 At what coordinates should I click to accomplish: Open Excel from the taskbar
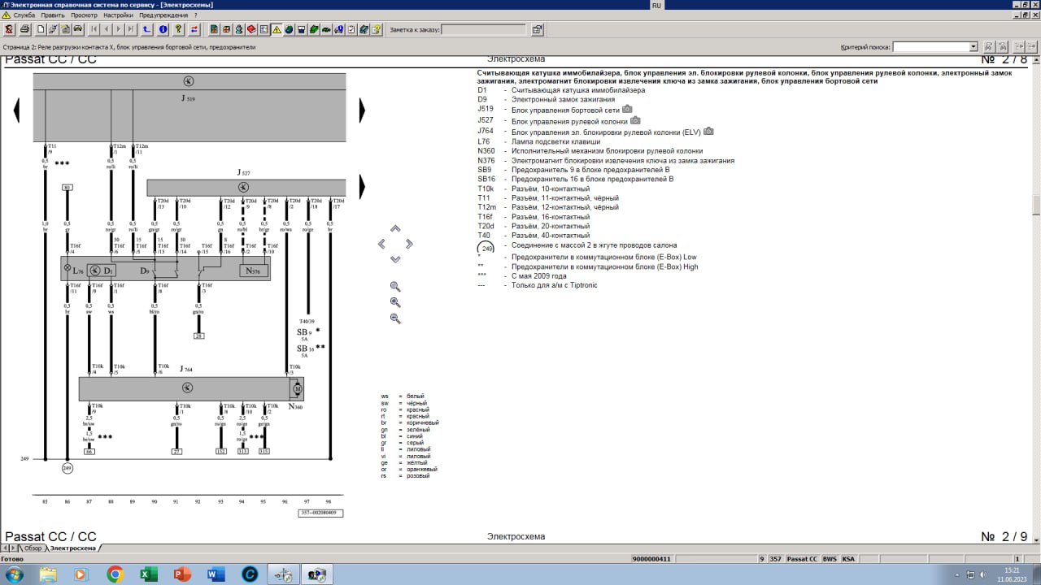click(x=149, y=574)
